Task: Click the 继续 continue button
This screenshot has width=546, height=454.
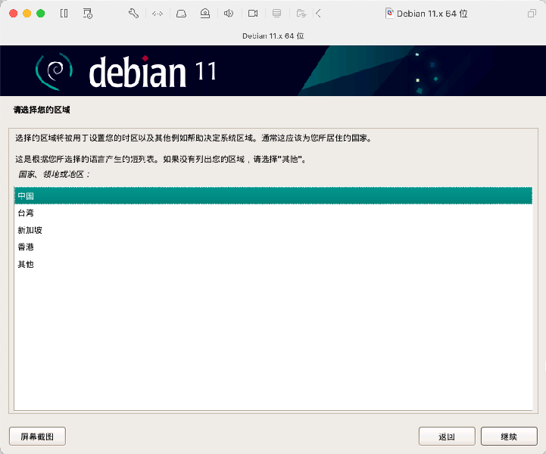Action: (509, 437)
